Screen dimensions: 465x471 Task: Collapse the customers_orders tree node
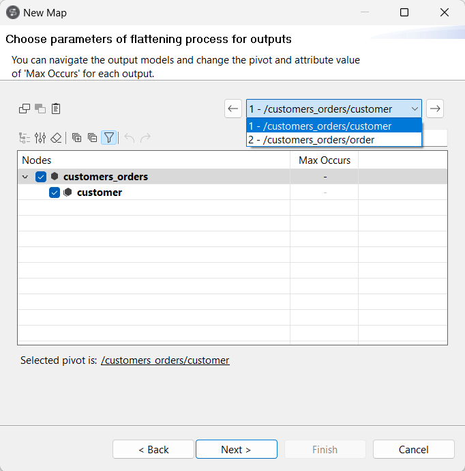point(25,177)
